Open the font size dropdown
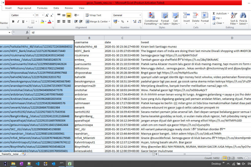Image resolution: width=251 pixels, height=167 pixels. point(43,15)
